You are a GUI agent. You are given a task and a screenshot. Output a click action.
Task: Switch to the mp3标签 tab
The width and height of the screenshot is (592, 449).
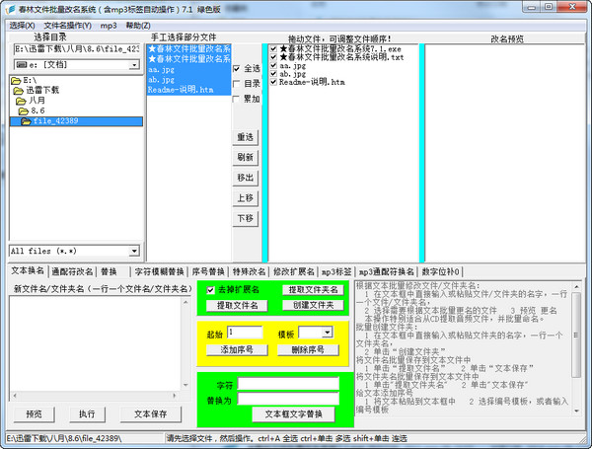tap(335, 271)
